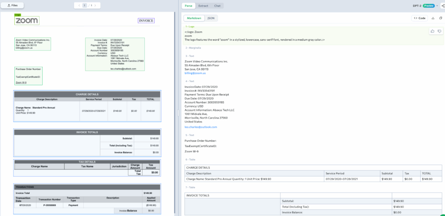Viewport: 445px width, 216px height.
Task: Open the Chat tab
Action: 217,6
